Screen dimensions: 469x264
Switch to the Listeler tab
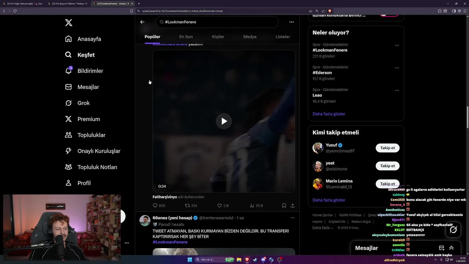pos(283,37)
